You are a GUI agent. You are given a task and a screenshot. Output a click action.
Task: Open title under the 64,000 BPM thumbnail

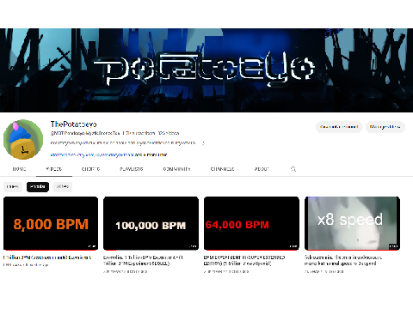tap(244, 260)
